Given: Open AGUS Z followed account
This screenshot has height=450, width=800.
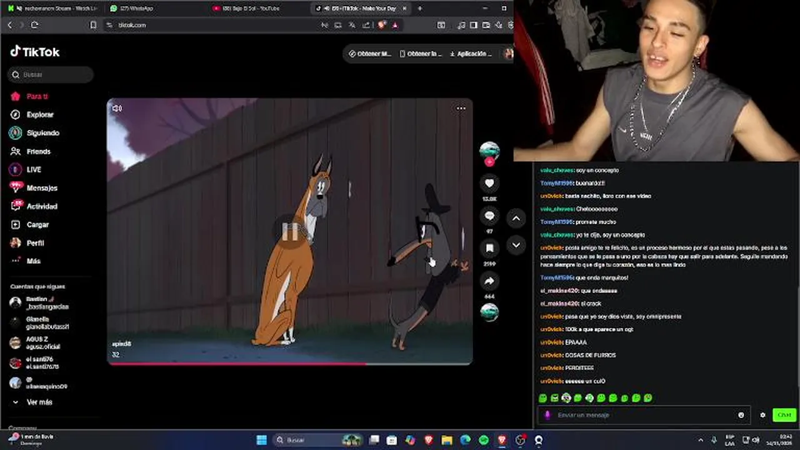Looking at the screenshot, I should click(36, 343).
